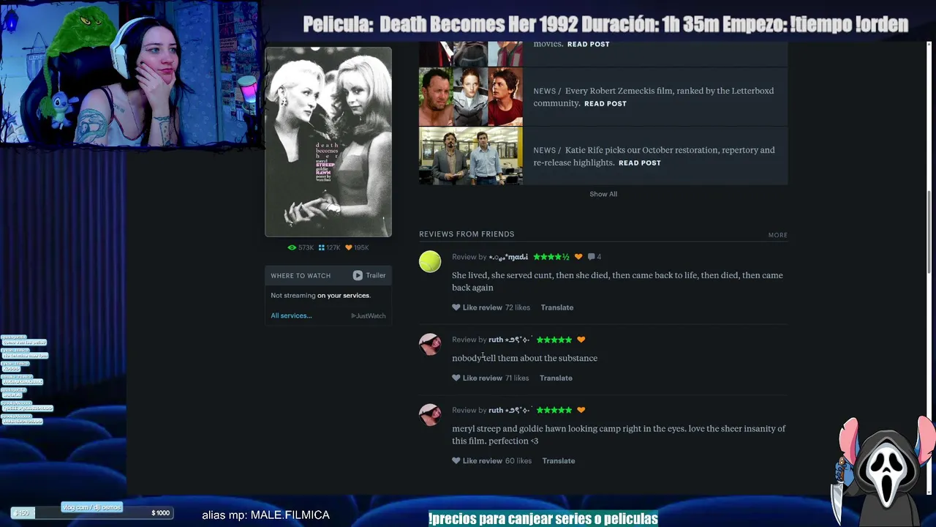Translate madi's review

pos(557,307)
